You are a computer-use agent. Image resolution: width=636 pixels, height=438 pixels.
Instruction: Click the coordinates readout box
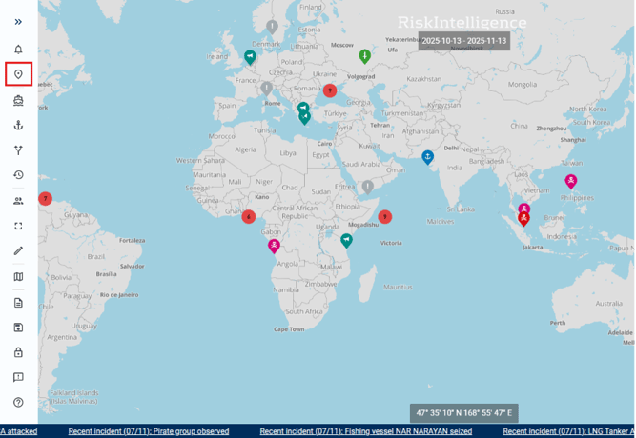coord(464,413)
